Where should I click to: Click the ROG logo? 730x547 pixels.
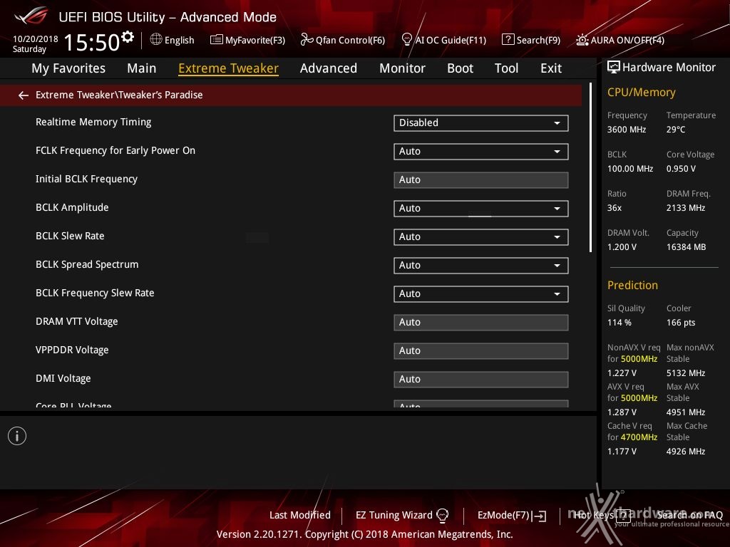[x=31, y=16]
